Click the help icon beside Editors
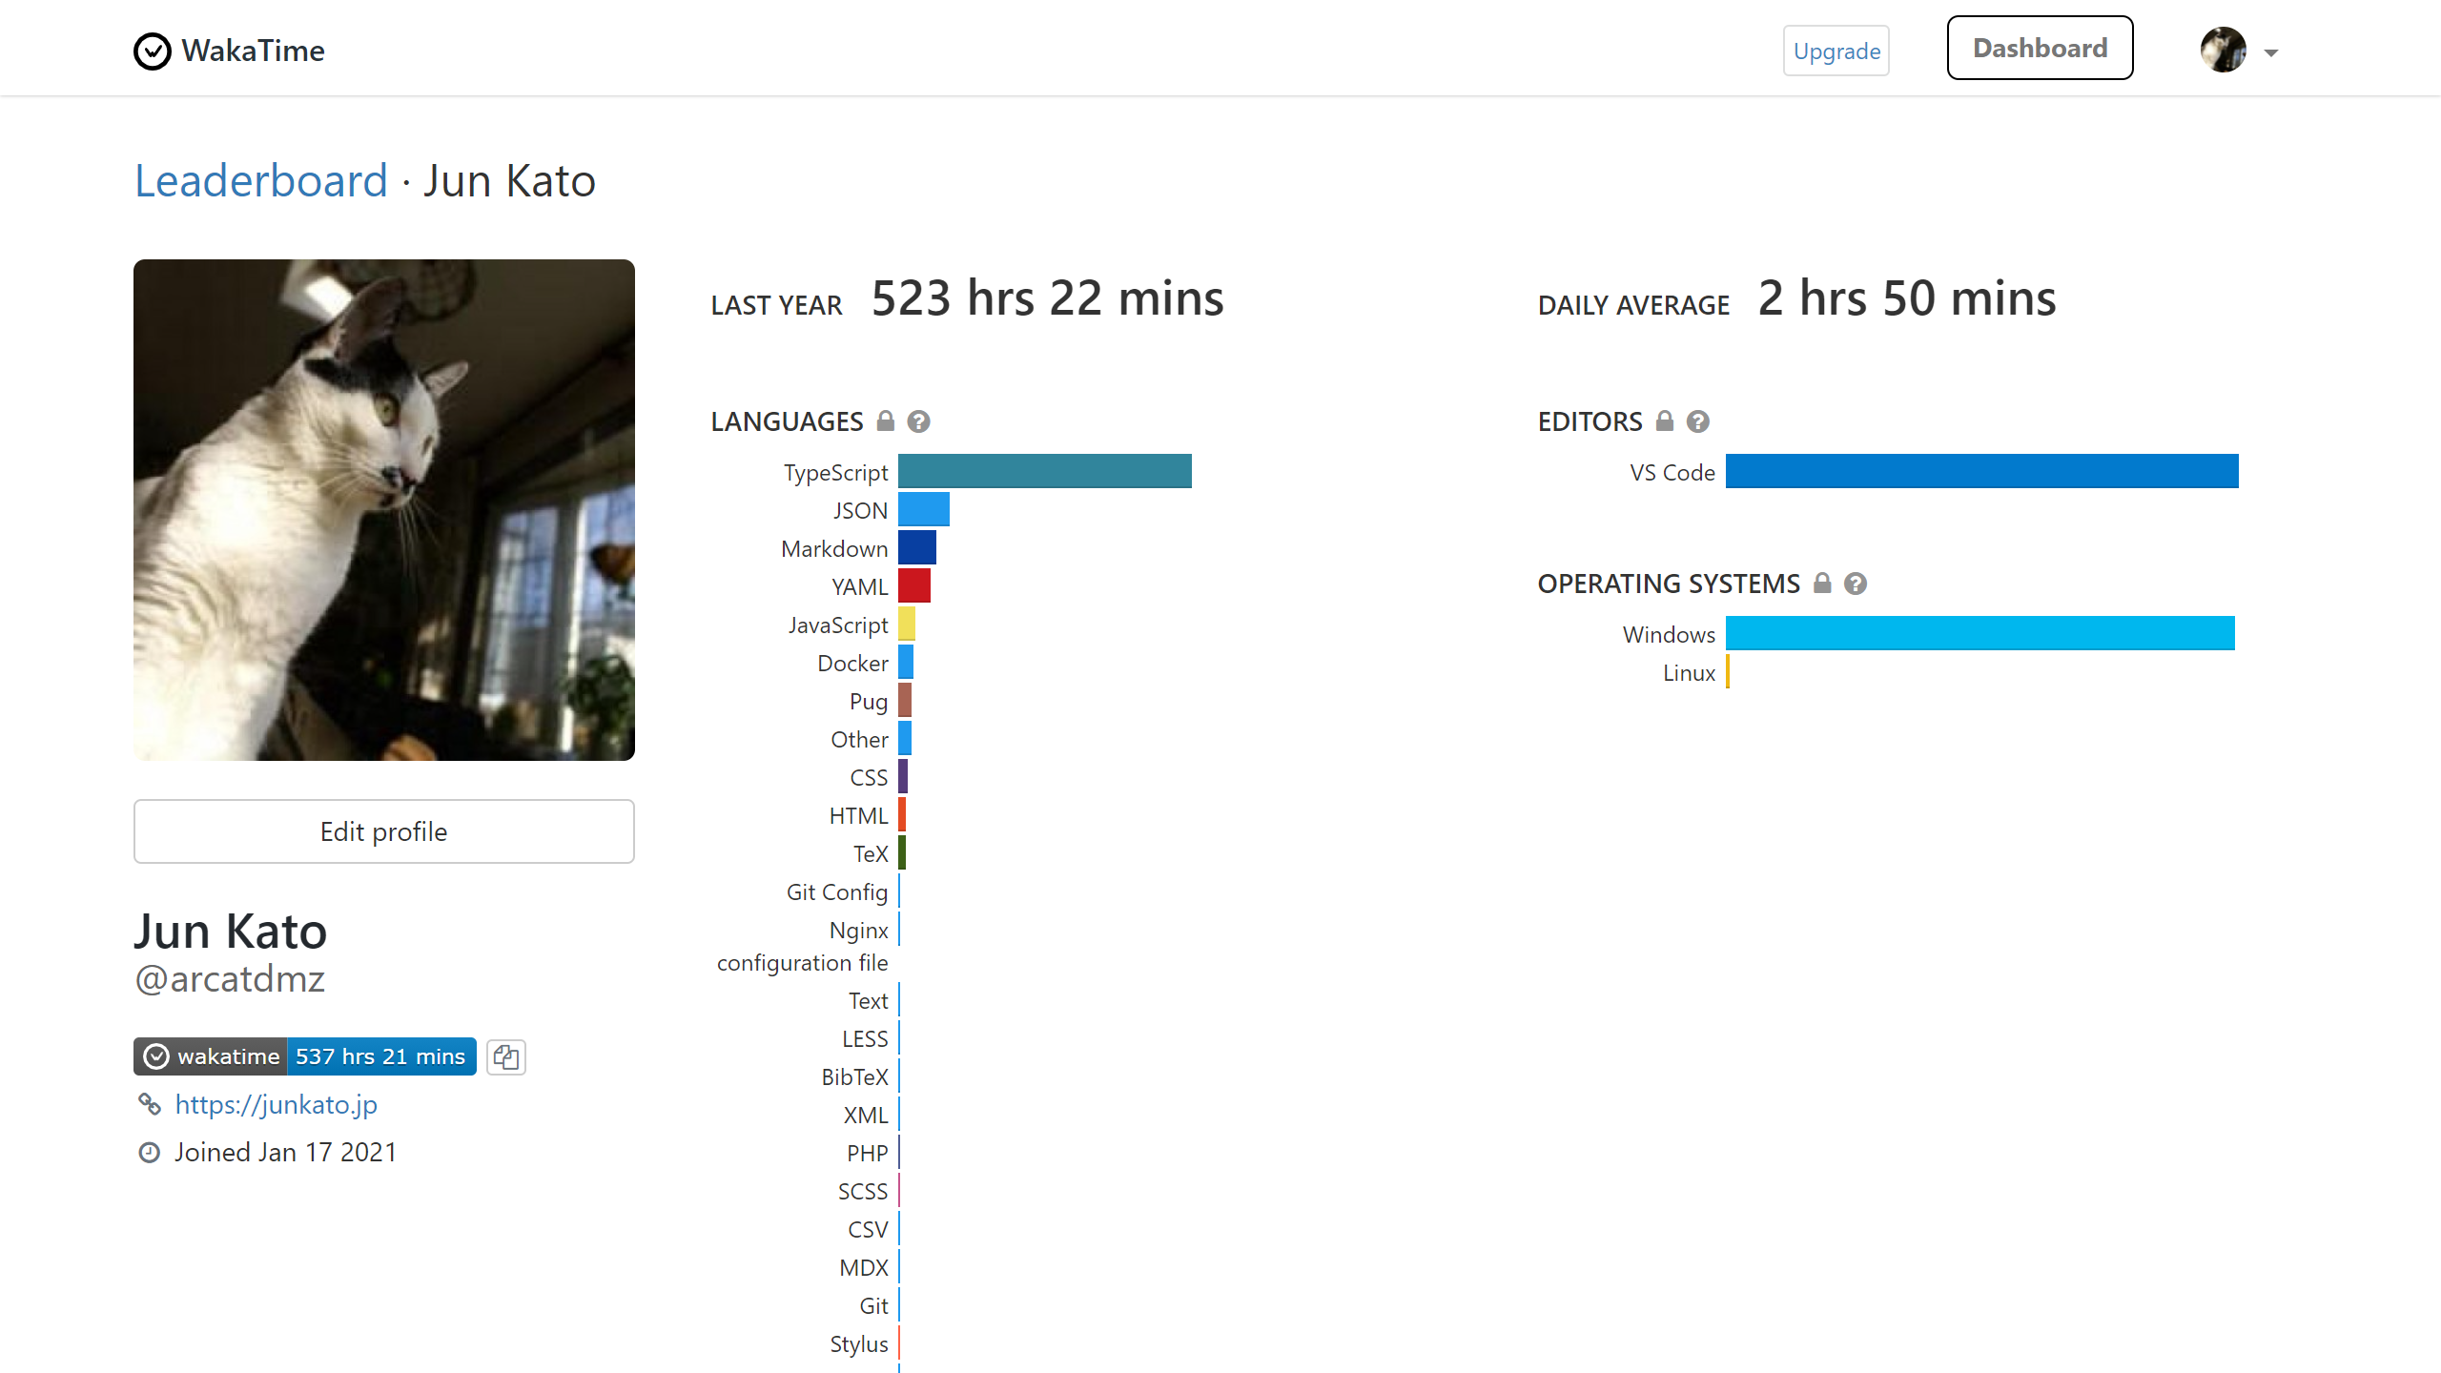 pos(1697,421)
